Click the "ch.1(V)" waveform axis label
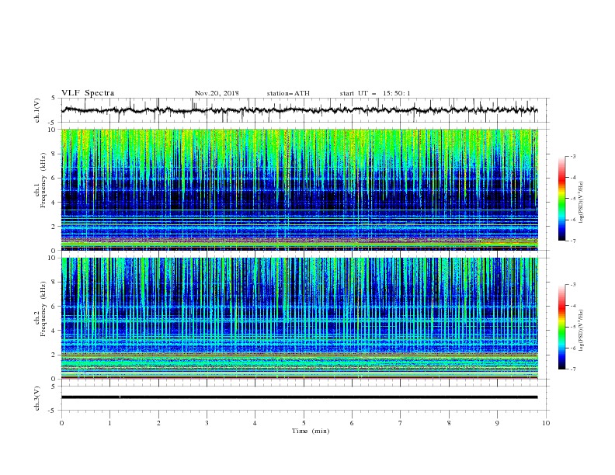The height and width of the screenshot is (475, 615). [37, 110]
